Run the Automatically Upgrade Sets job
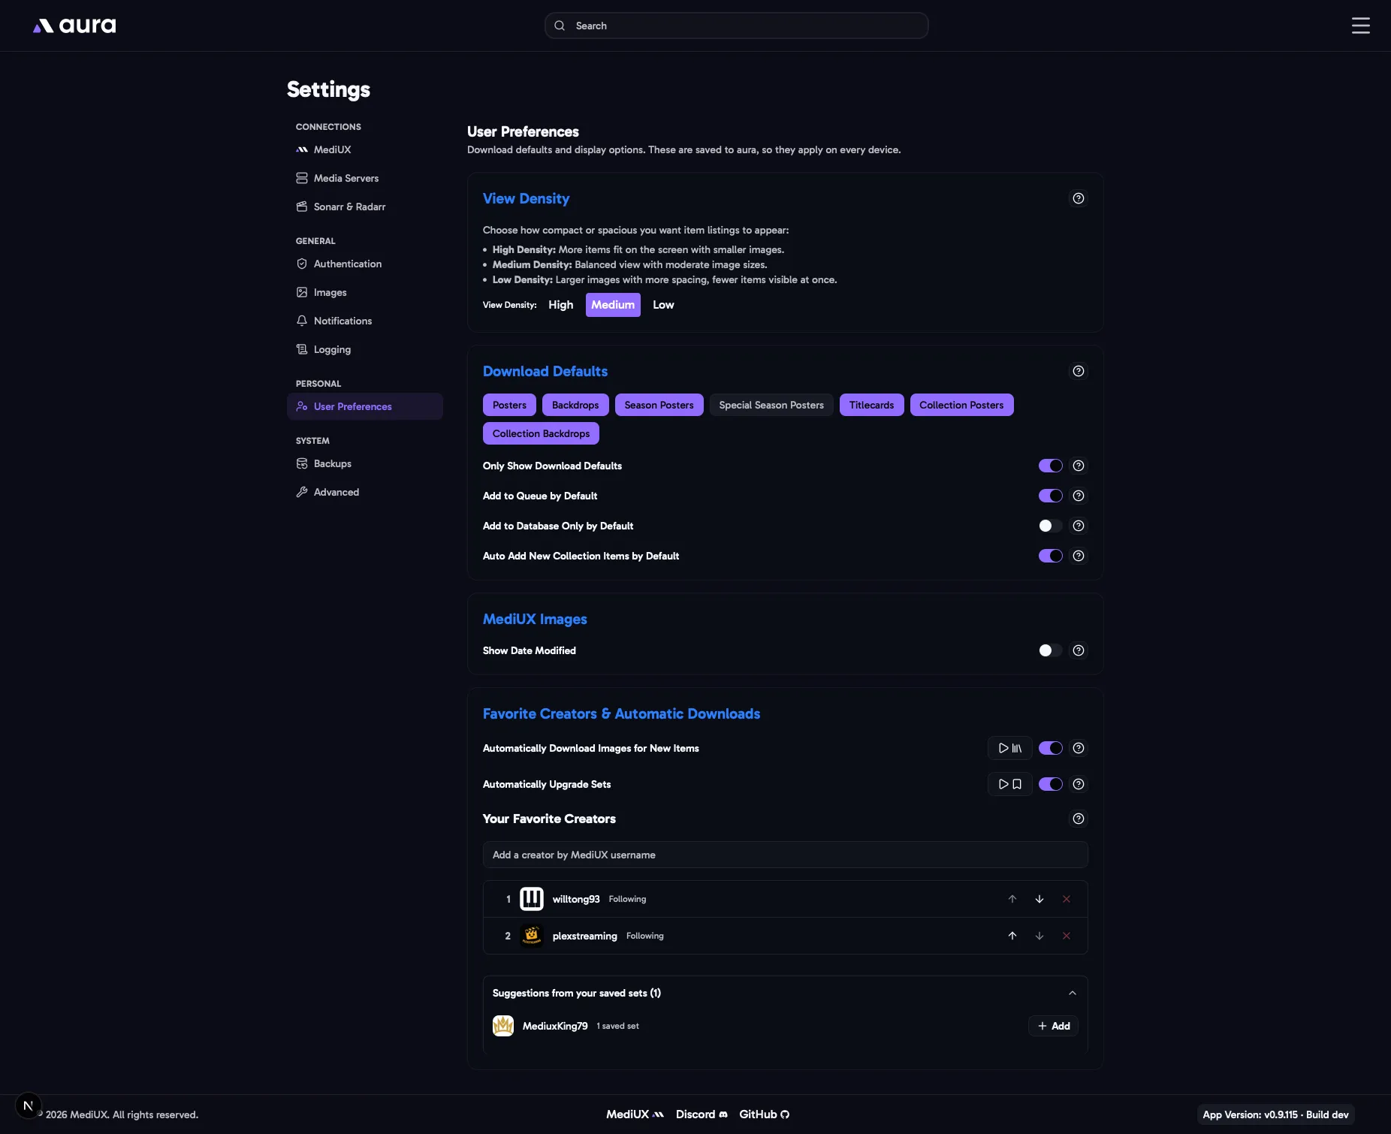This screenshot has height=1134, width=1391. pyautogui.click(x=1009, y=784)
